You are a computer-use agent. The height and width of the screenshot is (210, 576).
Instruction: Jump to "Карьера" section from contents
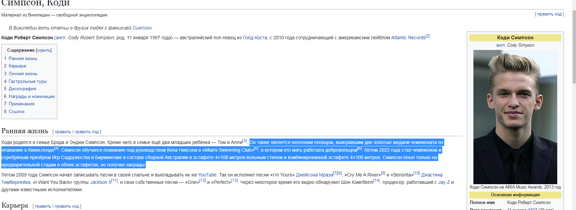[x=17, y=66]
